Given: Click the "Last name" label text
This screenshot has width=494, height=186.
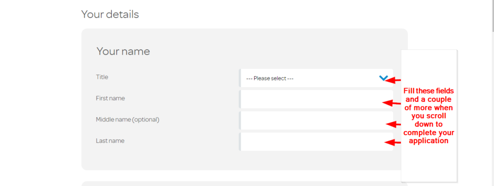Looking at the screenshot, I should click(110, 141).
